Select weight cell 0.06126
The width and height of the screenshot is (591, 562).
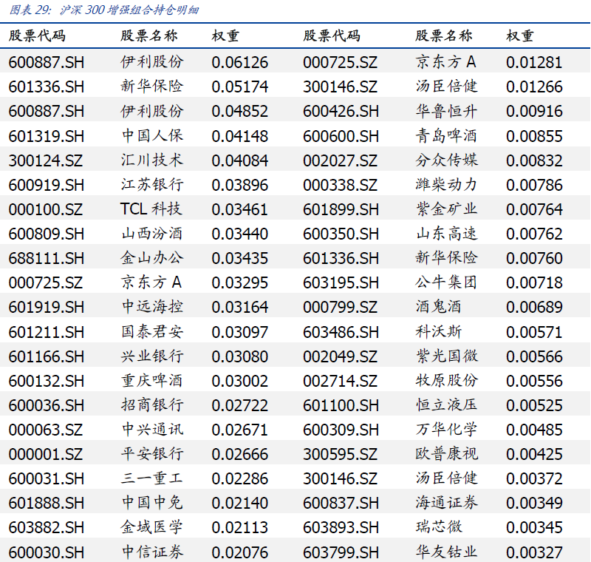[239, 62]
